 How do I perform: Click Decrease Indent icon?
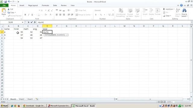(69, 15)
